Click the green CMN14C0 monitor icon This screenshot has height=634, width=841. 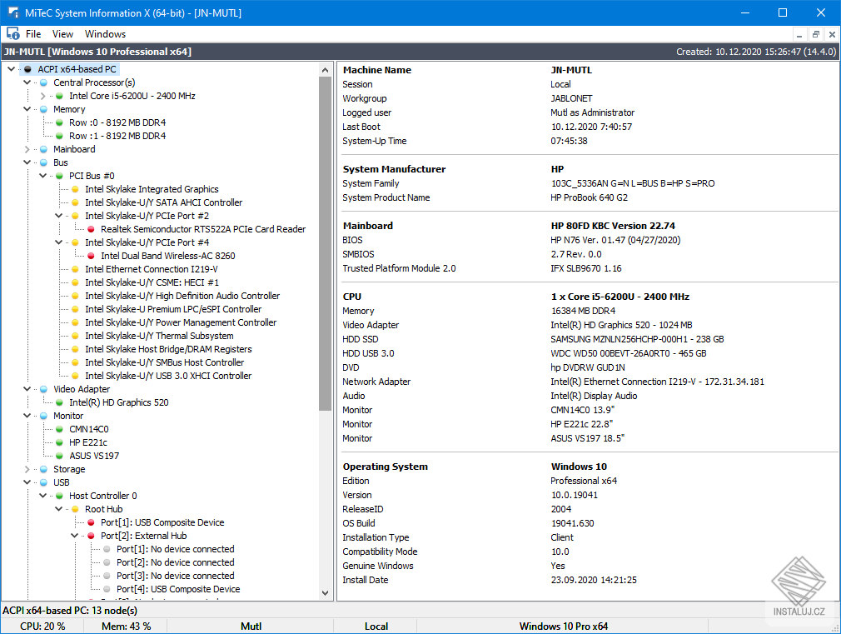59,429
